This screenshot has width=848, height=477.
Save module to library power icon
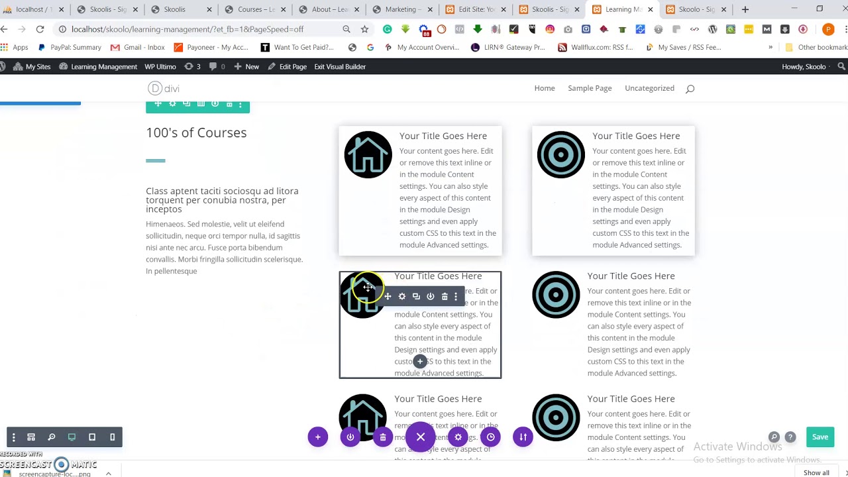click(431, 297)
